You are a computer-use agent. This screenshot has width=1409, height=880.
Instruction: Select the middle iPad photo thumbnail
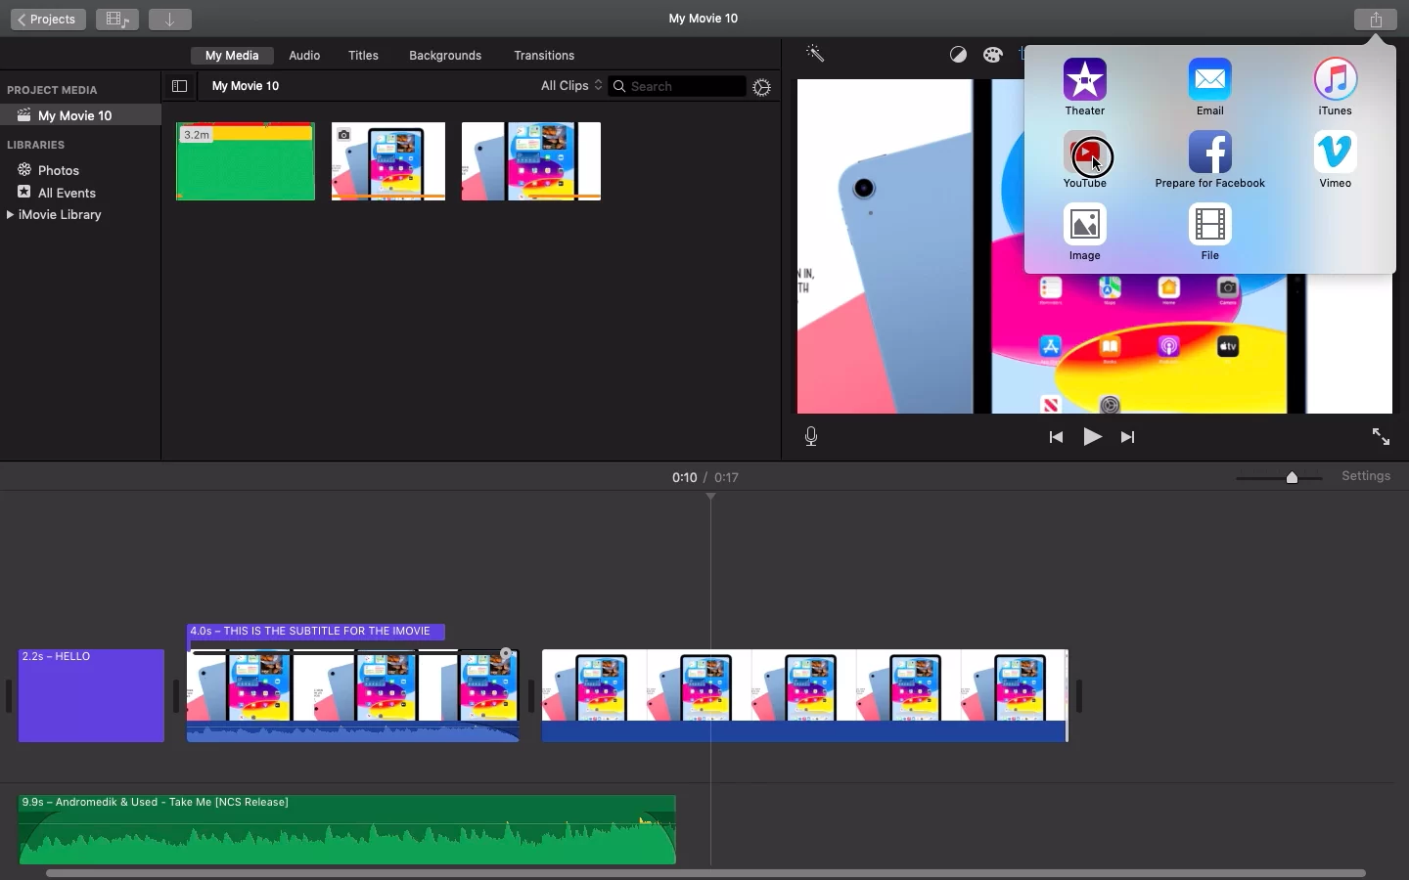click(388, 161)
